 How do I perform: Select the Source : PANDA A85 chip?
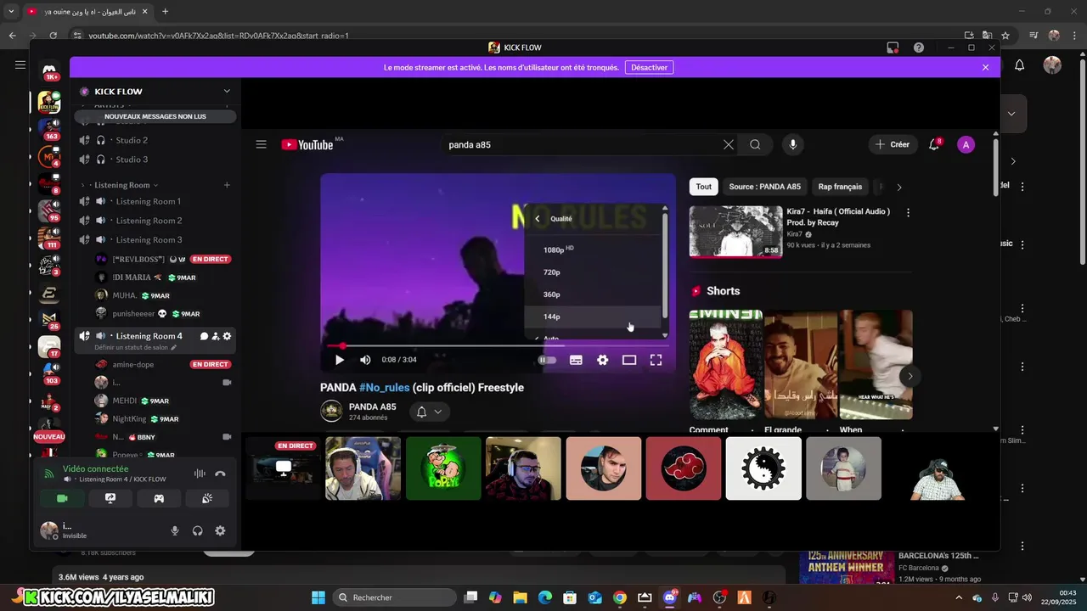tap(764, 187)
